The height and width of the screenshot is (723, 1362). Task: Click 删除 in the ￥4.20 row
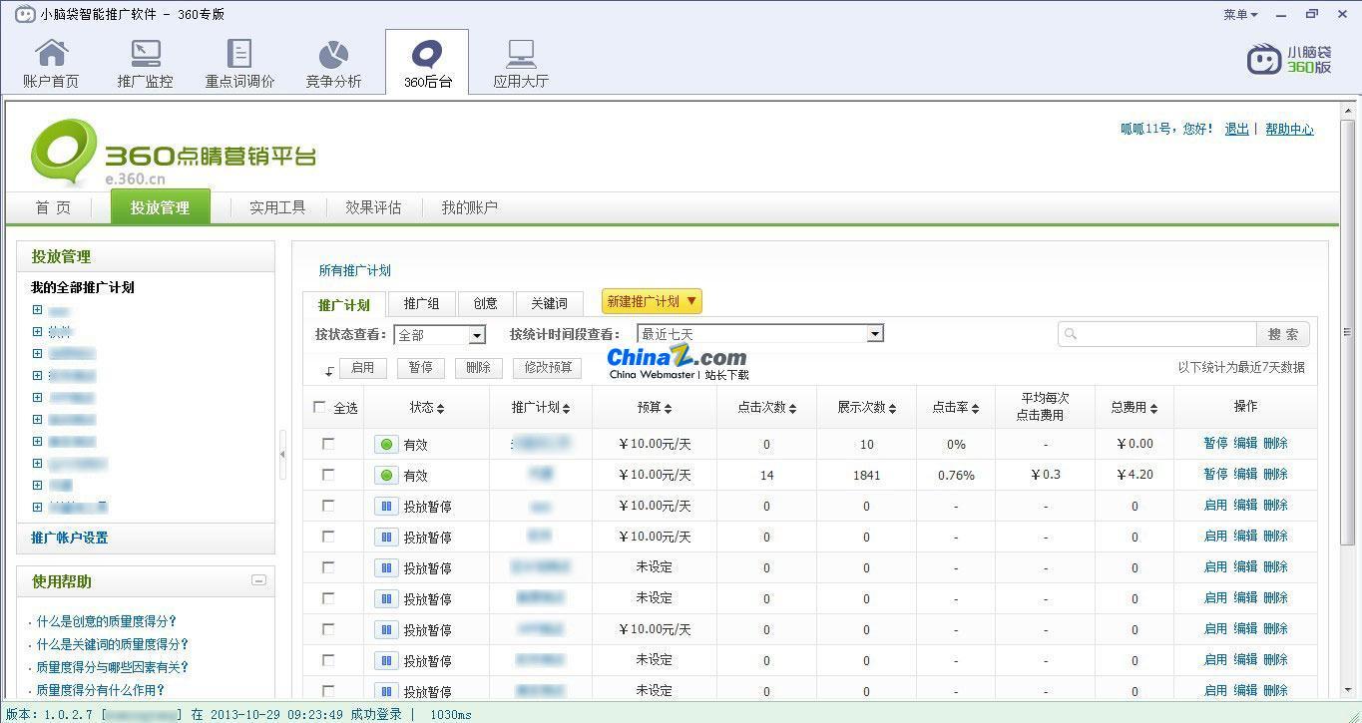(x=1275, y=474)
